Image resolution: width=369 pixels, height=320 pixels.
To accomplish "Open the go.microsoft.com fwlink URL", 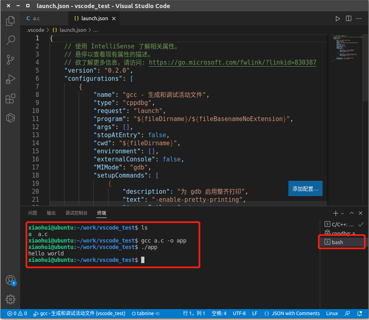I will (233, 62).
